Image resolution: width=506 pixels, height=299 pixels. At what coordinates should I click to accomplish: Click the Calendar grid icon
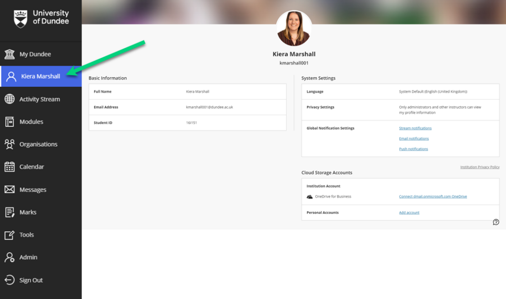pyautogui.click(x=10, y=167)
